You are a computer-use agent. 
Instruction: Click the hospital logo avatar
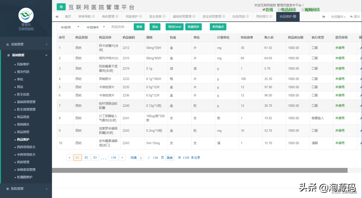[26, 15]
